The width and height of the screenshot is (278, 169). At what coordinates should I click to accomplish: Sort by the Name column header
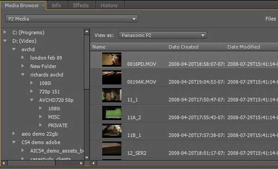(128, 47)
